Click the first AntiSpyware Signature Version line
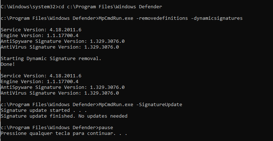The image size is (273, 141). pos(63,41)
